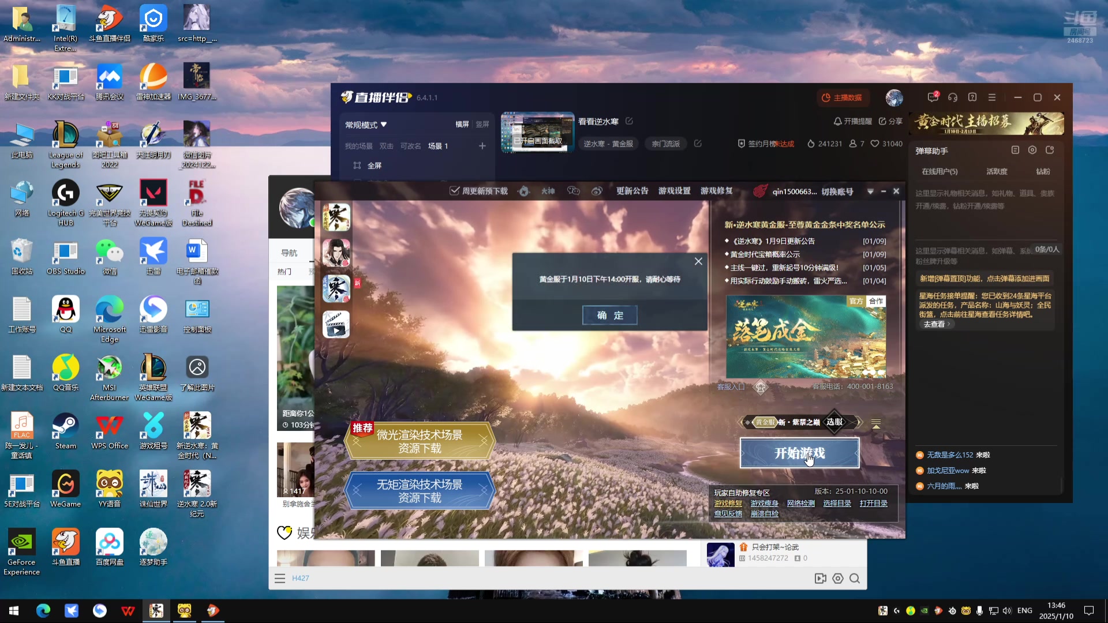Select 横屏 orientation in 直播伴侣

click(462, 125)
